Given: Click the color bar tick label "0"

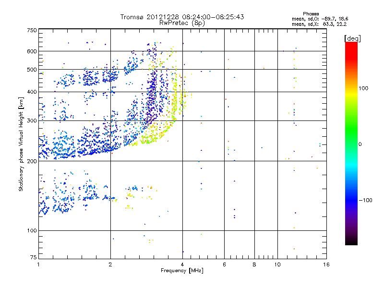Looking at the screenshot, I should tap(360, 144).
